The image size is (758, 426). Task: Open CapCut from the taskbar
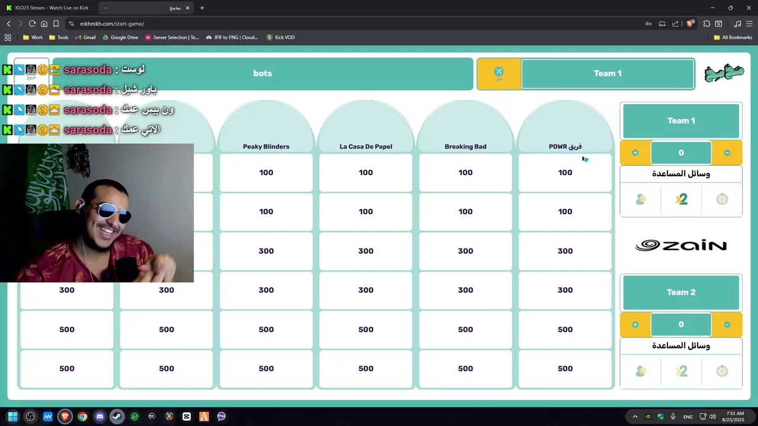point(187,417)
